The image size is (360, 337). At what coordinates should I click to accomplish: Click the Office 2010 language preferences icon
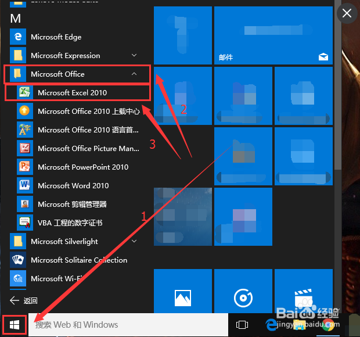(x=25, y=130)
